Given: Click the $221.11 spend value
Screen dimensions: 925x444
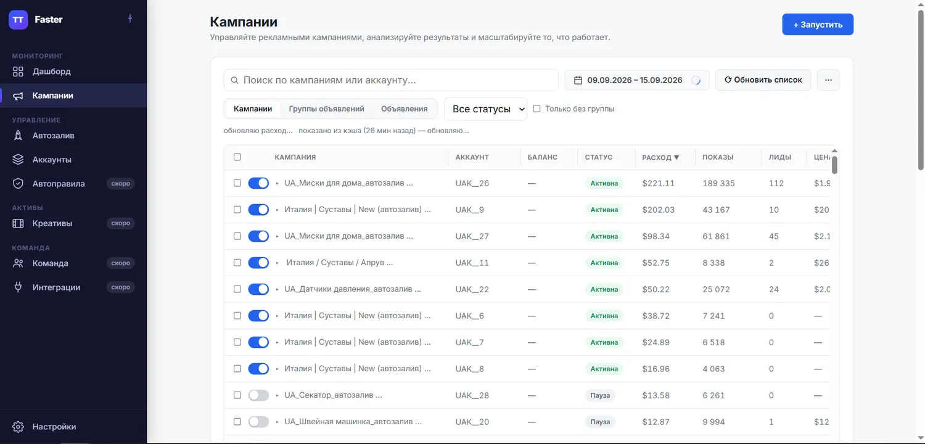Looking at the screenshot, I should click(x=659, y=183).
